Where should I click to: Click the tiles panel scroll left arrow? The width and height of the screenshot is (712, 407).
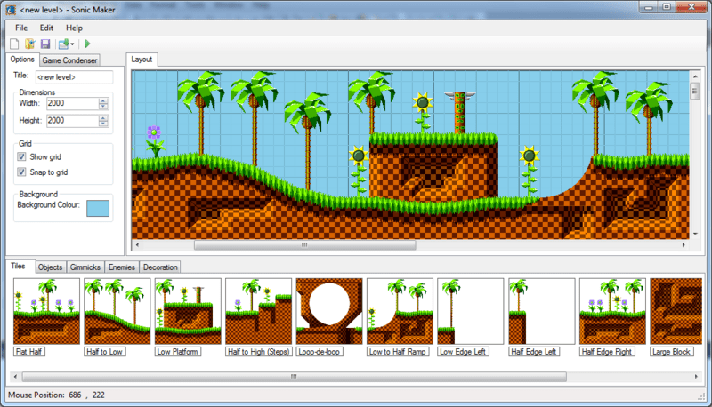(15, 377)
